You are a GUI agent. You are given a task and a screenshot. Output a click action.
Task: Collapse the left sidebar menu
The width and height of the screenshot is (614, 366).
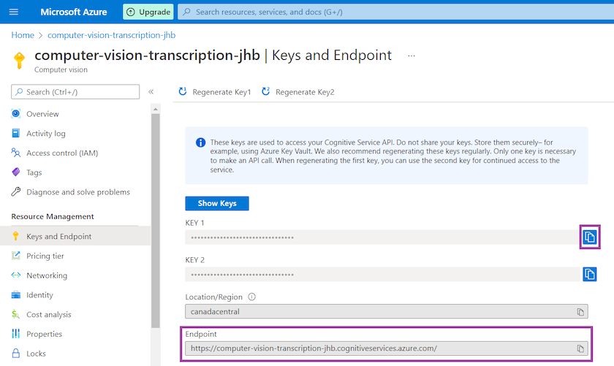[151, 92]
